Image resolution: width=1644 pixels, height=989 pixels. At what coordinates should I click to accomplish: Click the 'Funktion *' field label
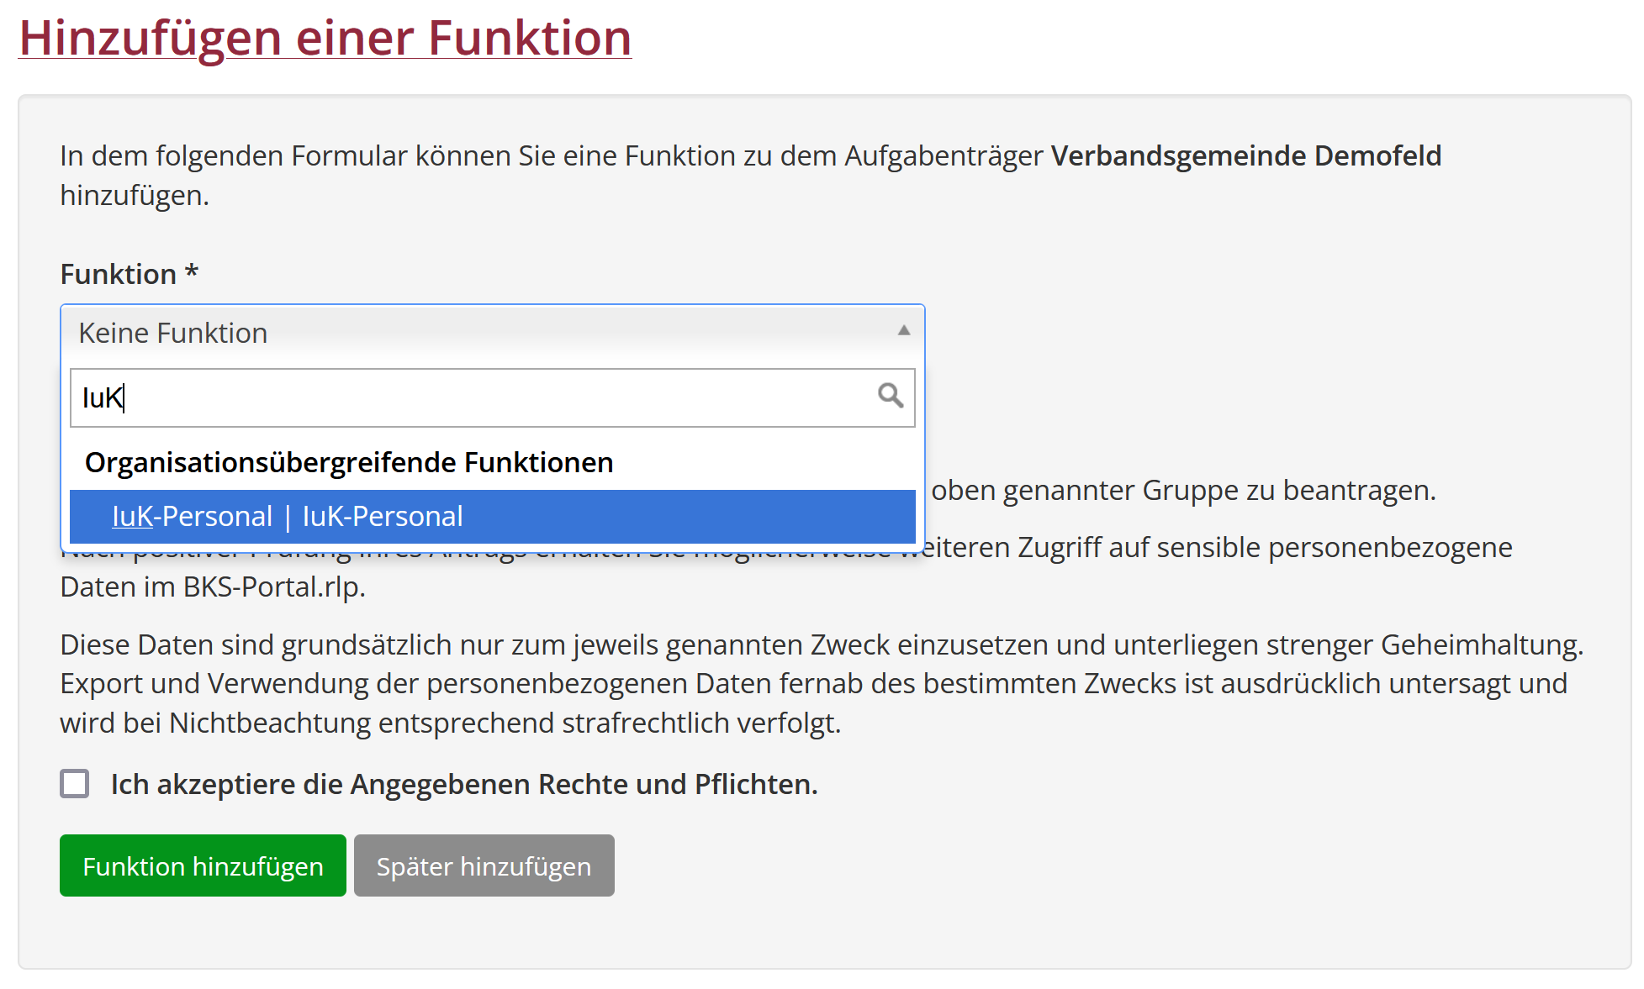[x=129, y=274]
